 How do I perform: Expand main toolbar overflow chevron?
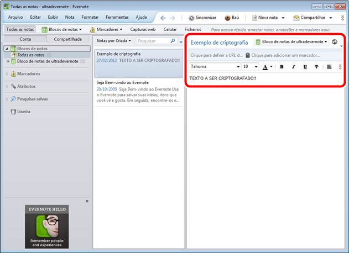[x=342, y=18]
